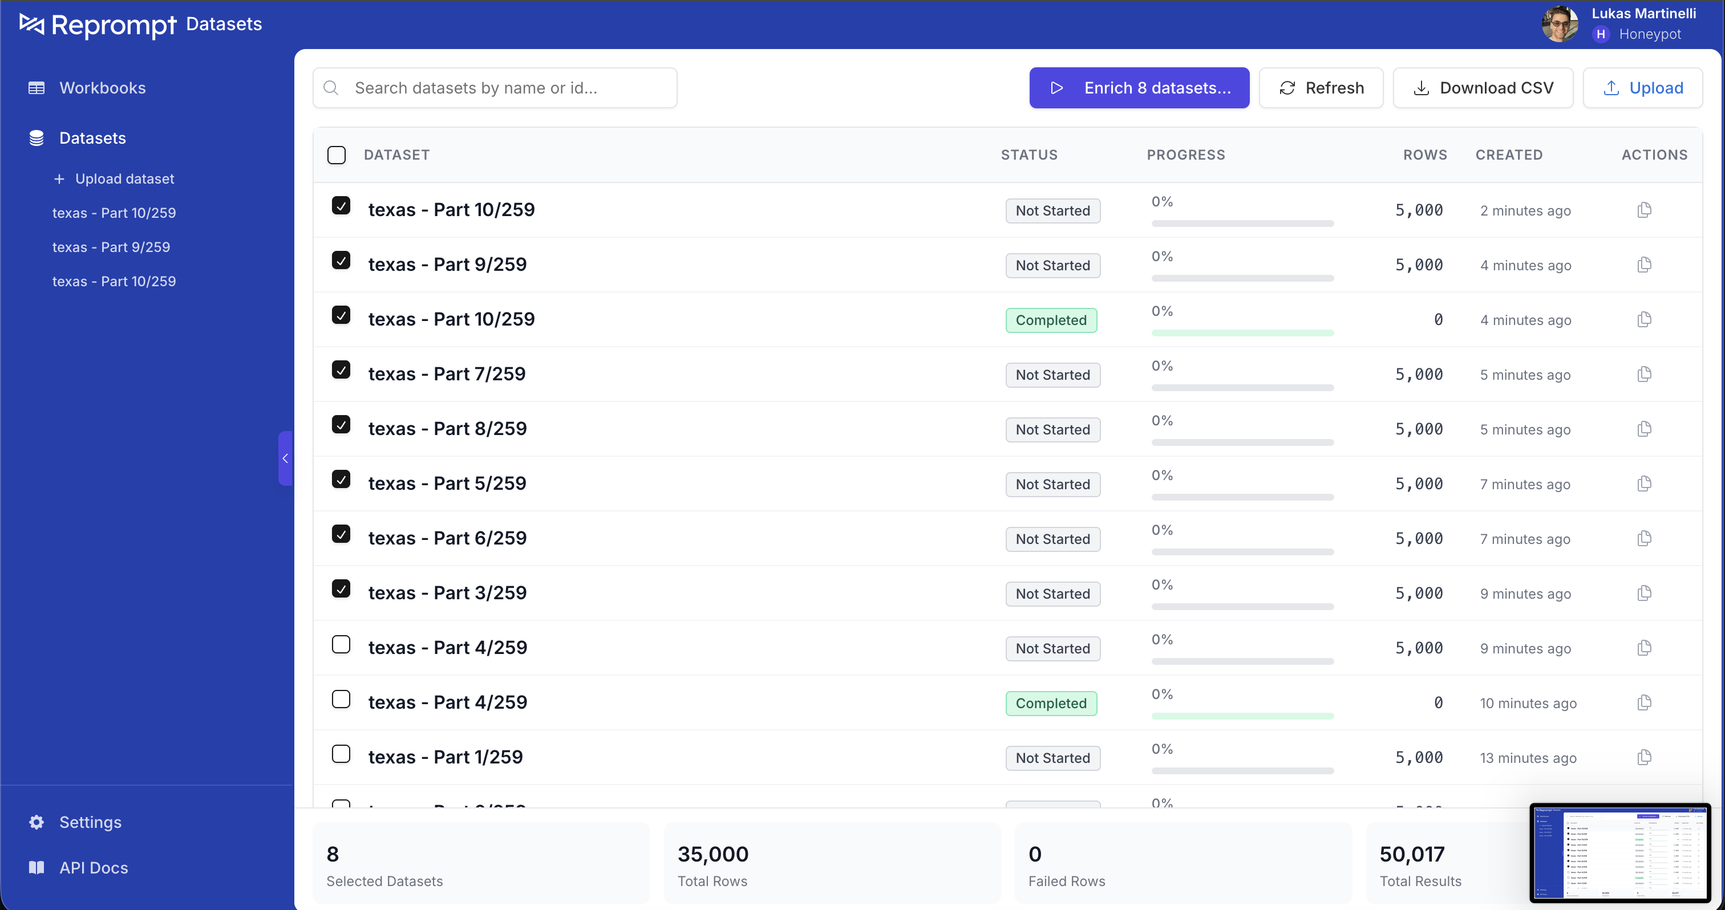The image size is (1725, 910).
Task: Open the texas Part 6/259 dataset name
Action: coord(447,538)
